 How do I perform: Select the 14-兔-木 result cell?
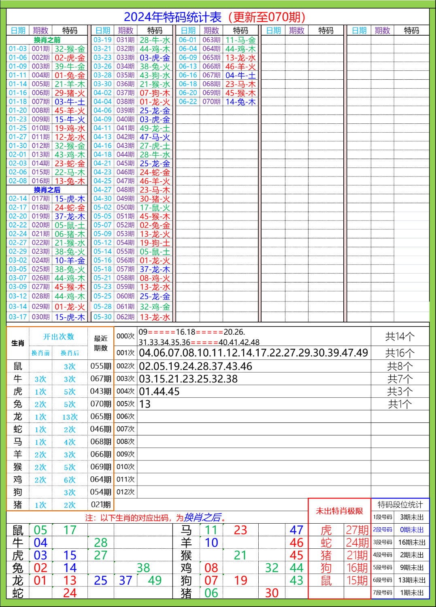[x=240, y=102]
